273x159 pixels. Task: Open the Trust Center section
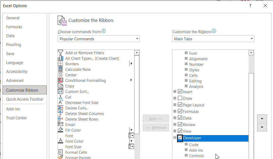[x=16, y=118]
